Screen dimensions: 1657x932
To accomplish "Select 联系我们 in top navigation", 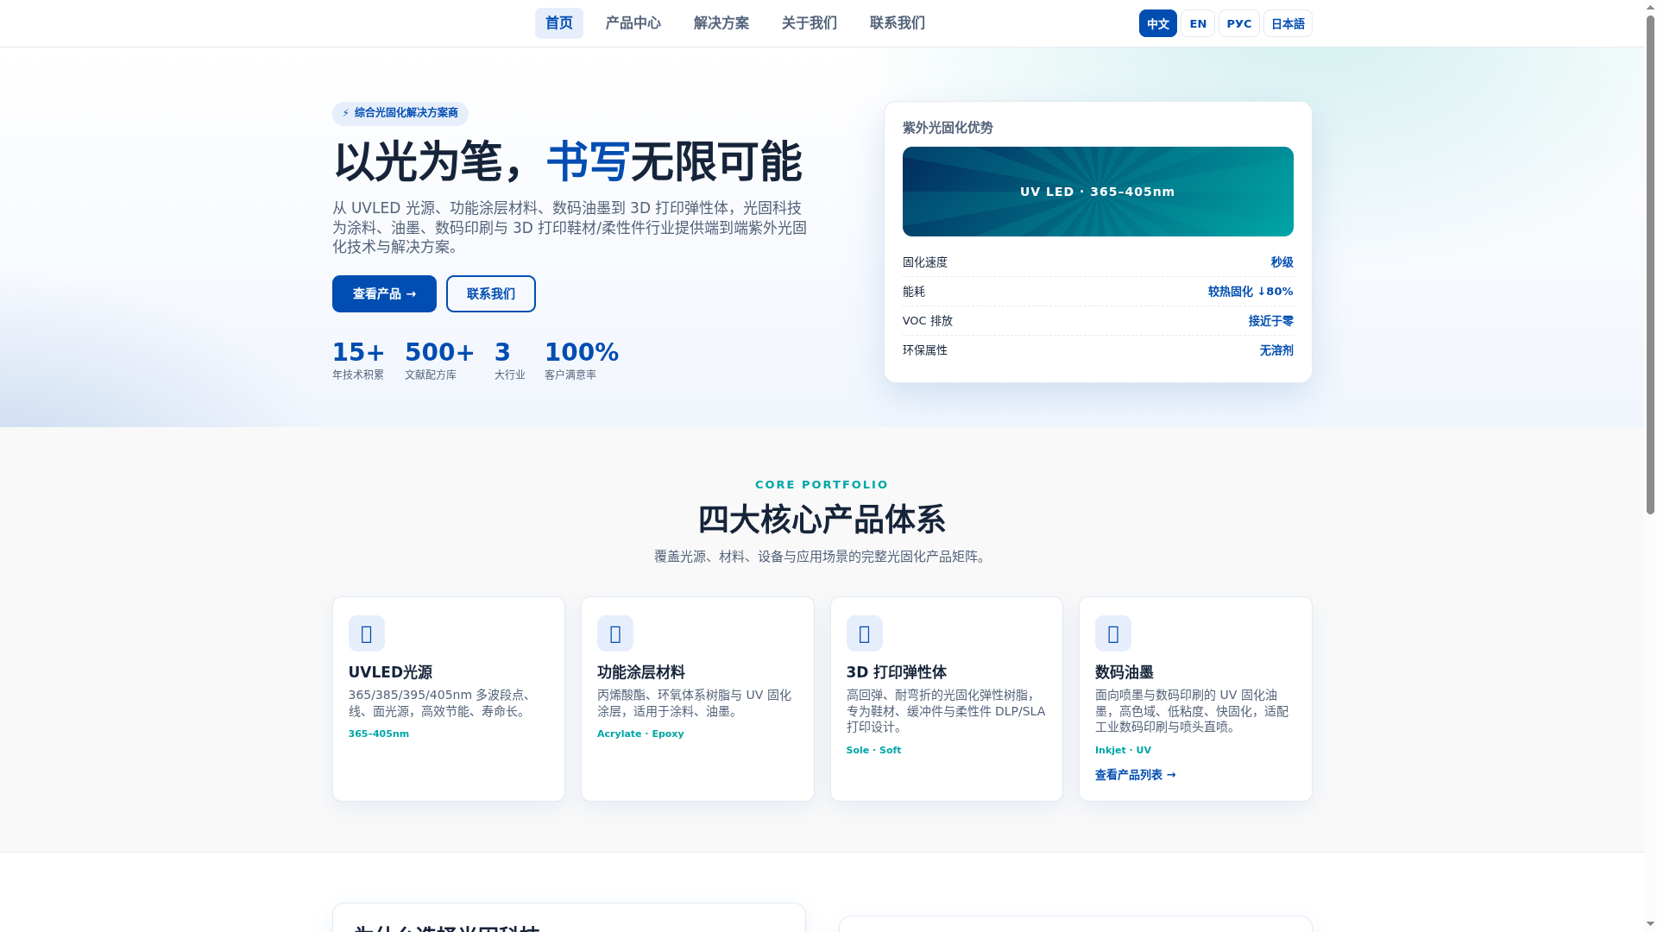I will click(897, 23).
